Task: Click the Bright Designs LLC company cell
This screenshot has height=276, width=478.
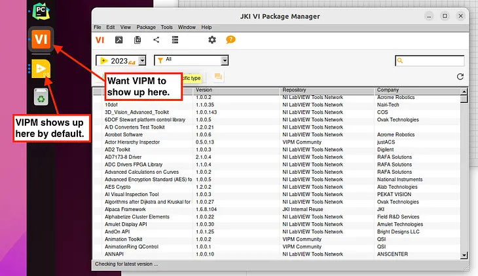Action: pos(398,231)
